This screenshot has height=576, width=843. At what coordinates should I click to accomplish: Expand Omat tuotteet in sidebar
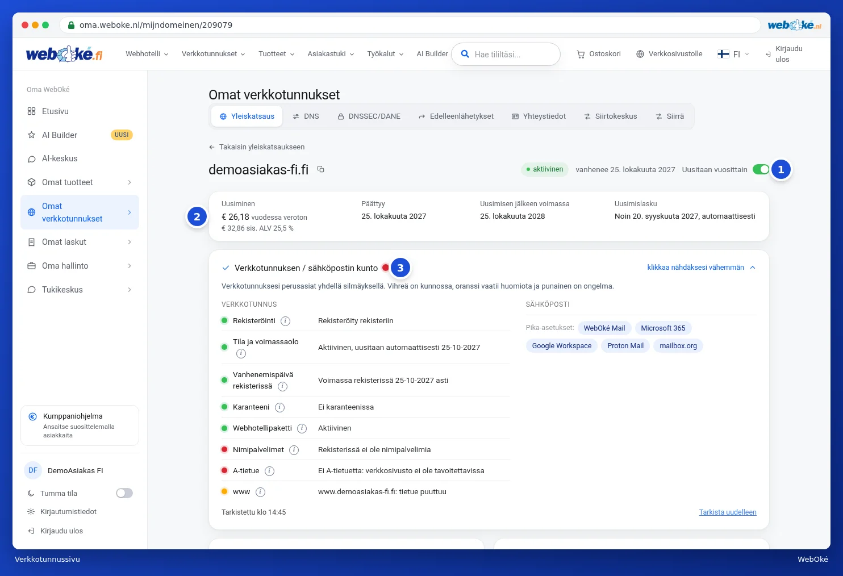click(x=80, y=182)
